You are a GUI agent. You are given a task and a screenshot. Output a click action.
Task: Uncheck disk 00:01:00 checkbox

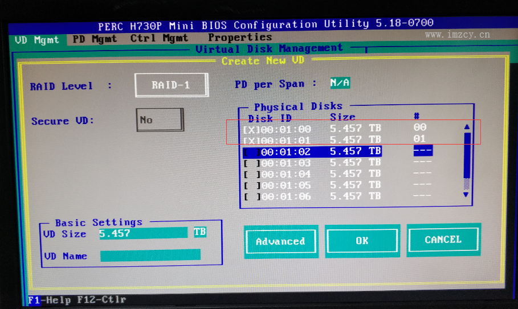pos(251,129)
